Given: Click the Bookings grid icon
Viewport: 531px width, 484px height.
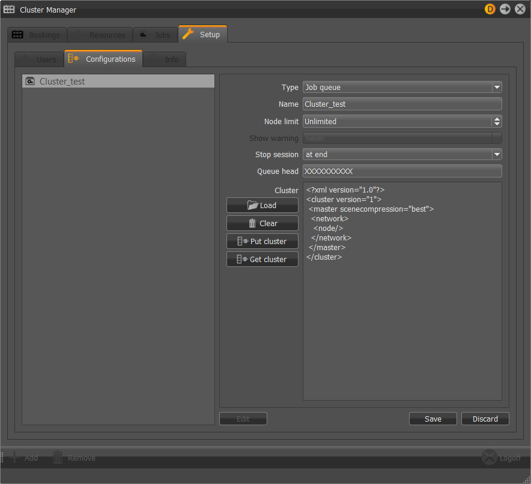Looking at the screenshot, I should 17,34.
